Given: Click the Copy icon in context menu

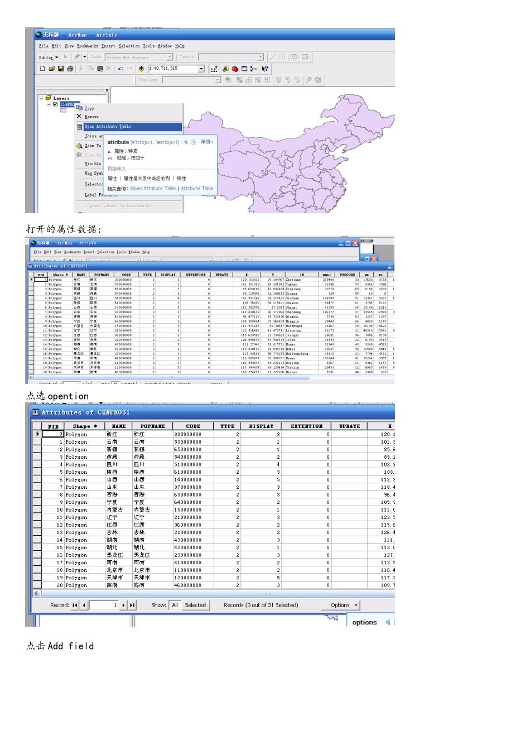Looking at the screenshot, I should point(79,108).
